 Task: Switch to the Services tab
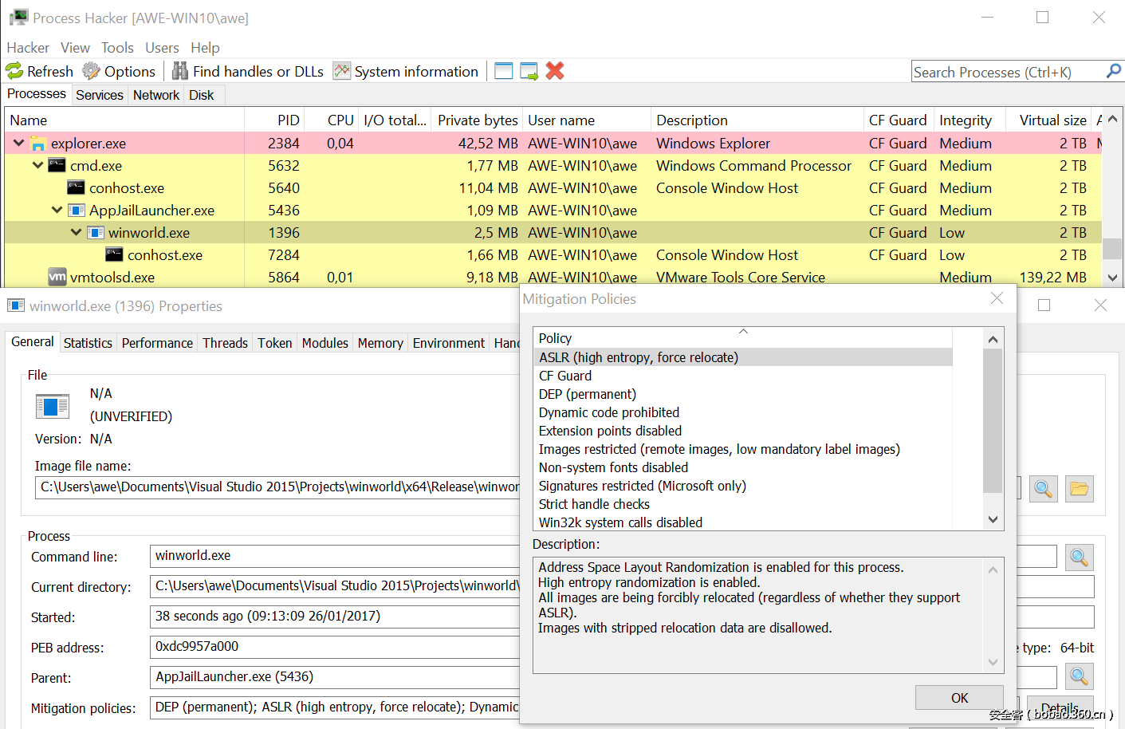(x=100, y=95)
